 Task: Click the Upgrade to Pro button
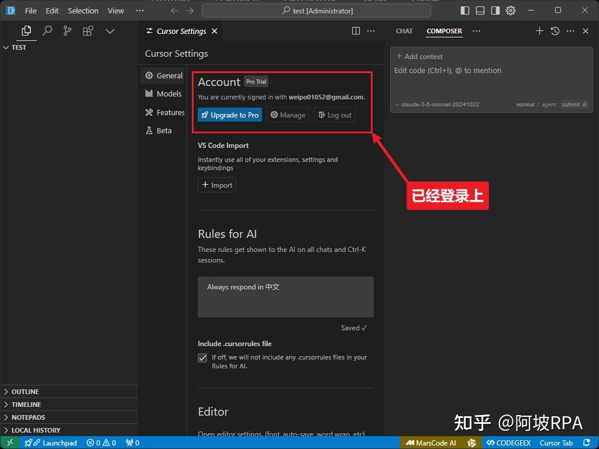(230, 115)
